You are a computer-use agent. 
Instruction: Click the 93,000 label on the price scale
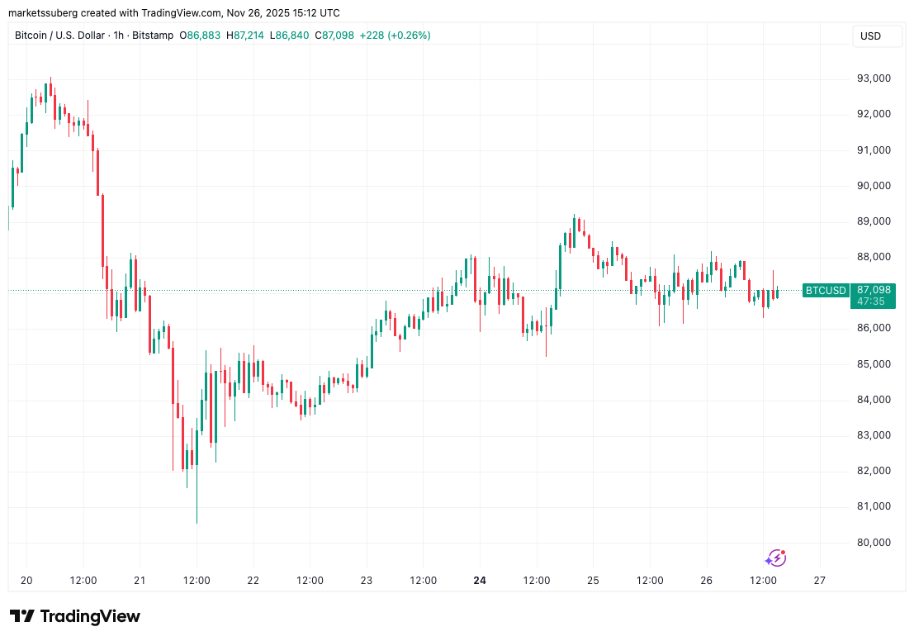tap(872, 78)
